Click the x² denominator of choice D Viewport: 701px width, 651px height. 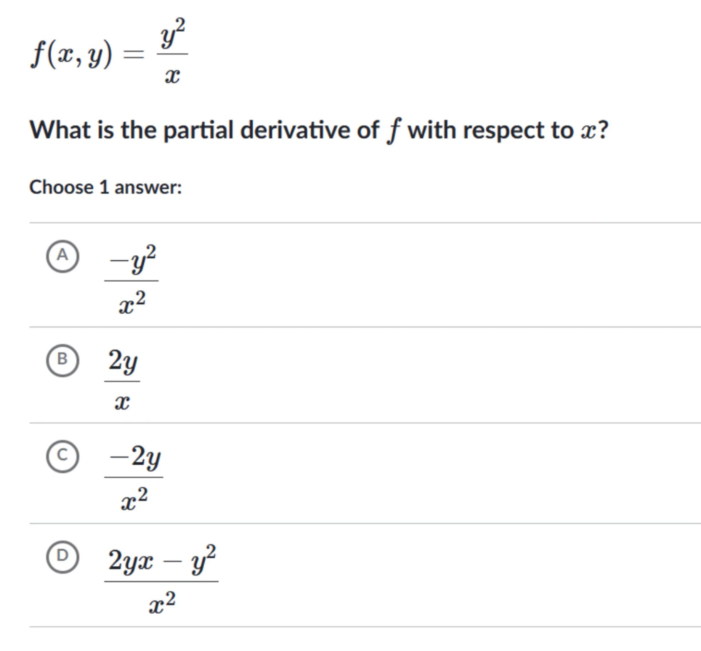[162, 603]
